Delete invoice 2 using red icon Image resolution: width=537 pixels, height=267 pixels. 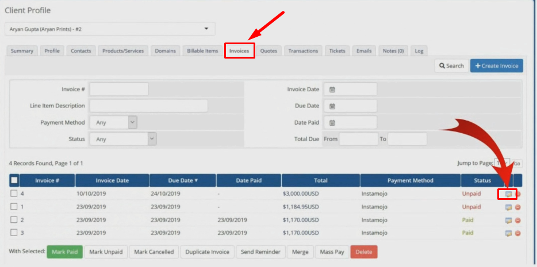(518, 220)
